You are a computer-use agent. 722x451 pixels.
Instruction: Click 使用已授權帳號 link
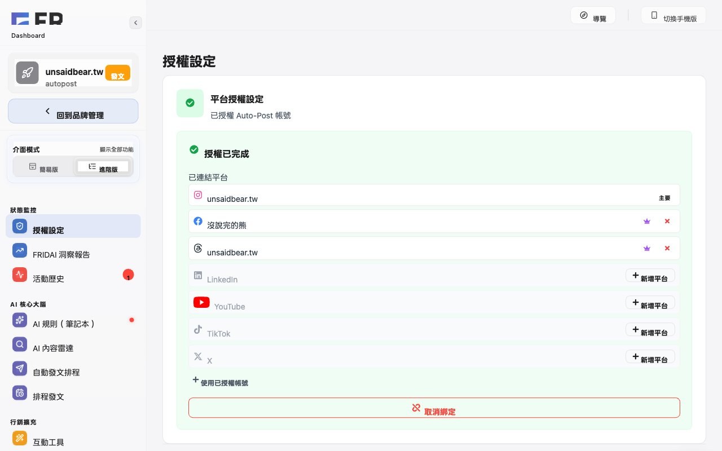click(x=220, y=382)
